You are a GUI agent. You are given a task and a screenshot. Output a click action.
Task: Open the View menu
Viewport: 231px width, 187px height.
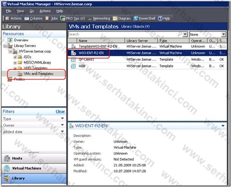(x=20, y=11)
